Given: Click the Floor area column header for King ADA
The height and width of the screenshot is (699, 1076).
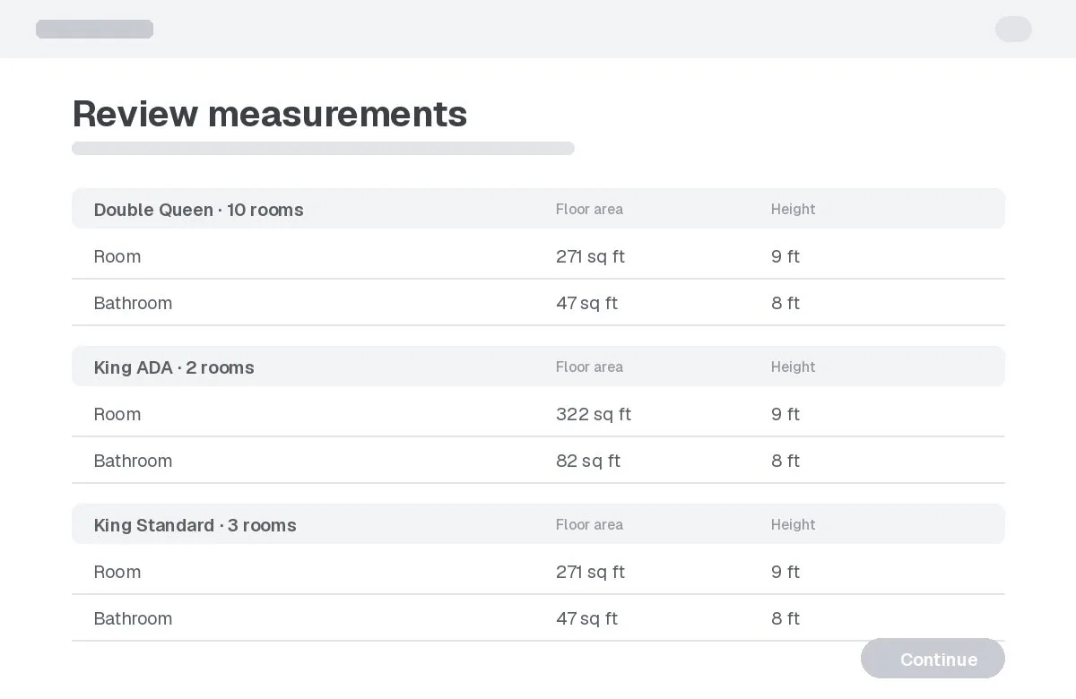Looking at the screenshot, I should pos(589,367).
